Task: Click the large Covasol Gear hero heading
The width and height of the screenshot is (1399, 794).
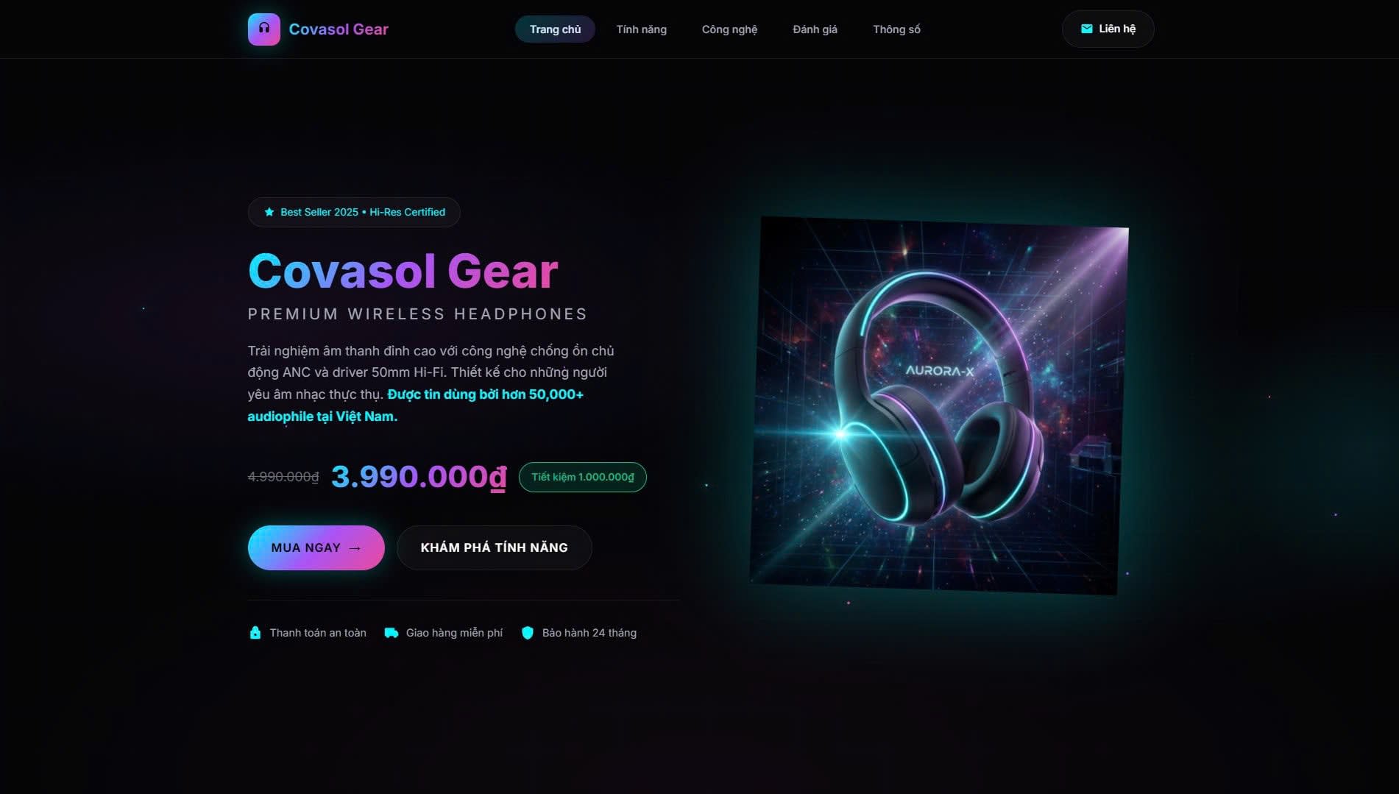Action: (x=403, y=271)
